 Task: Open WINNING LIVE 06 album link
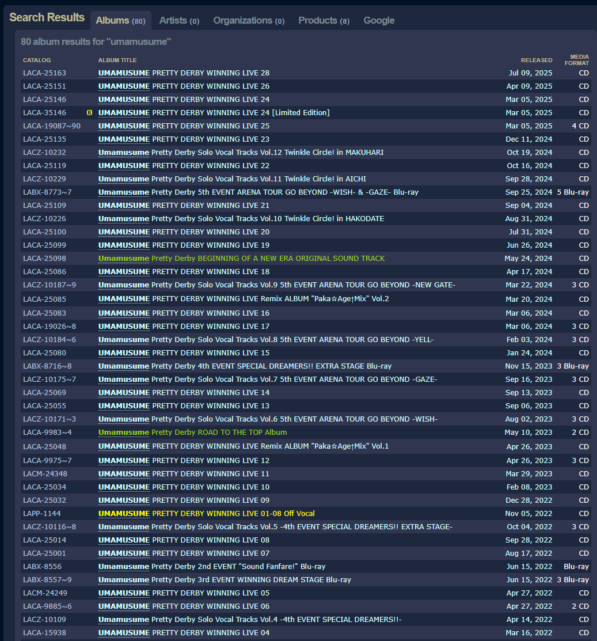coord(184,606)
